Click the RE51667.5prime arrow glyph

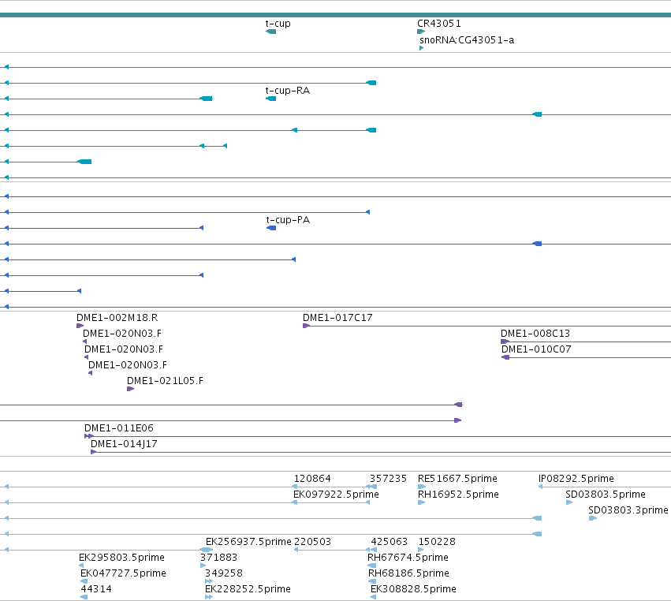click(422, 487)
